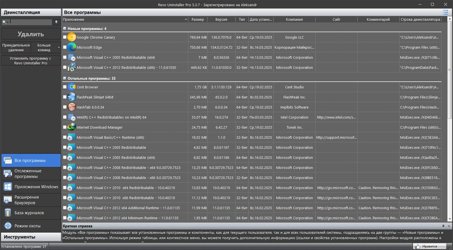Screen dimensions: 453x250
Task: Click the Visual Basic/C++ Runtime (x86) icon
Action: click(72, 138)
